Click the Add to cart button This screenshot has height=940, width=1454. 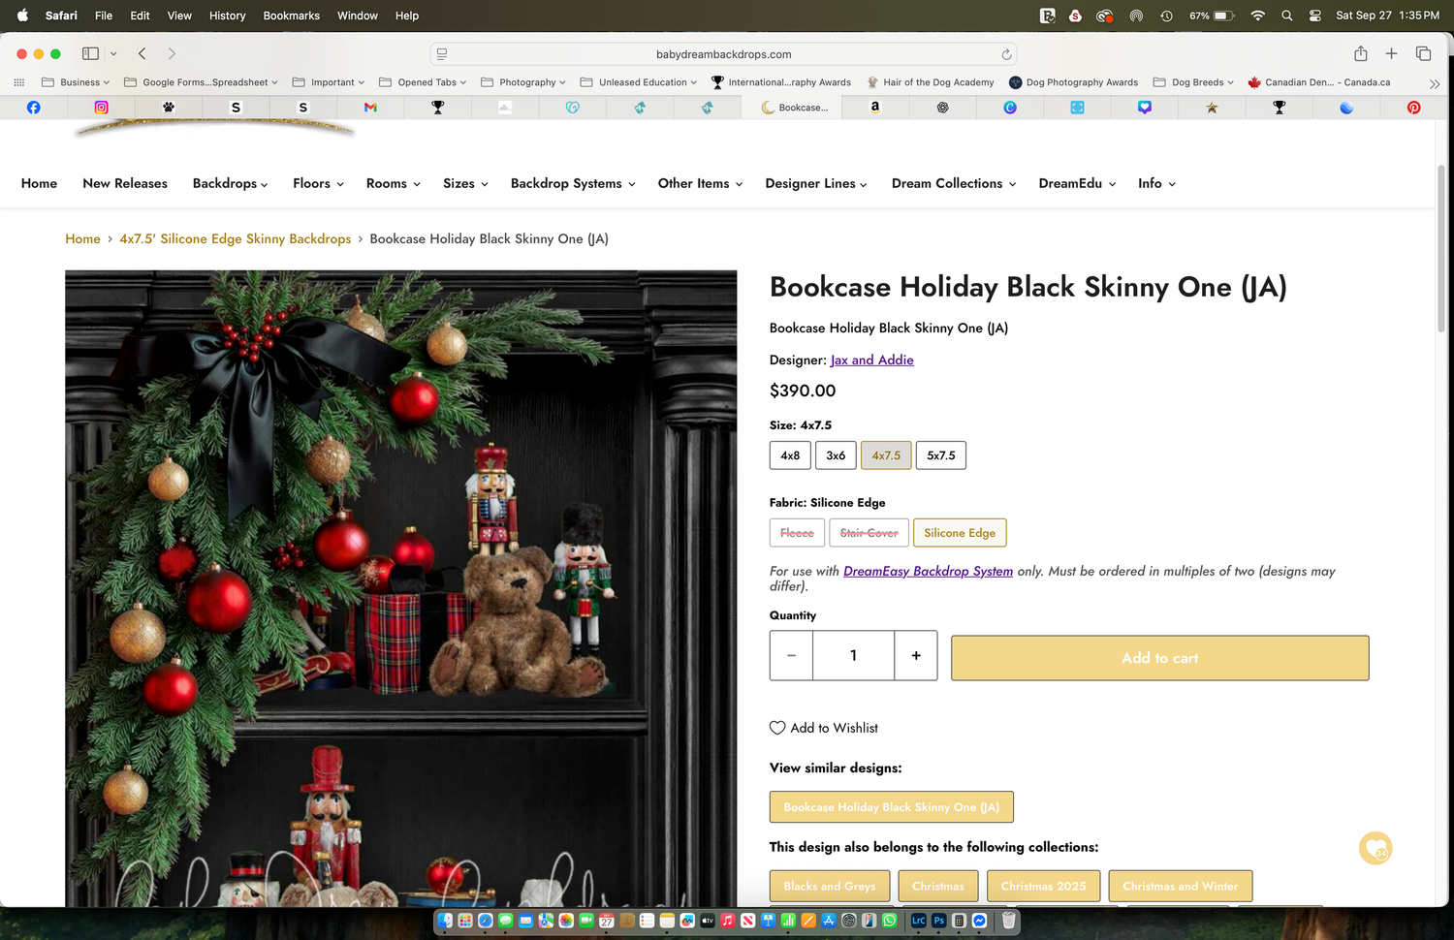1160,658
